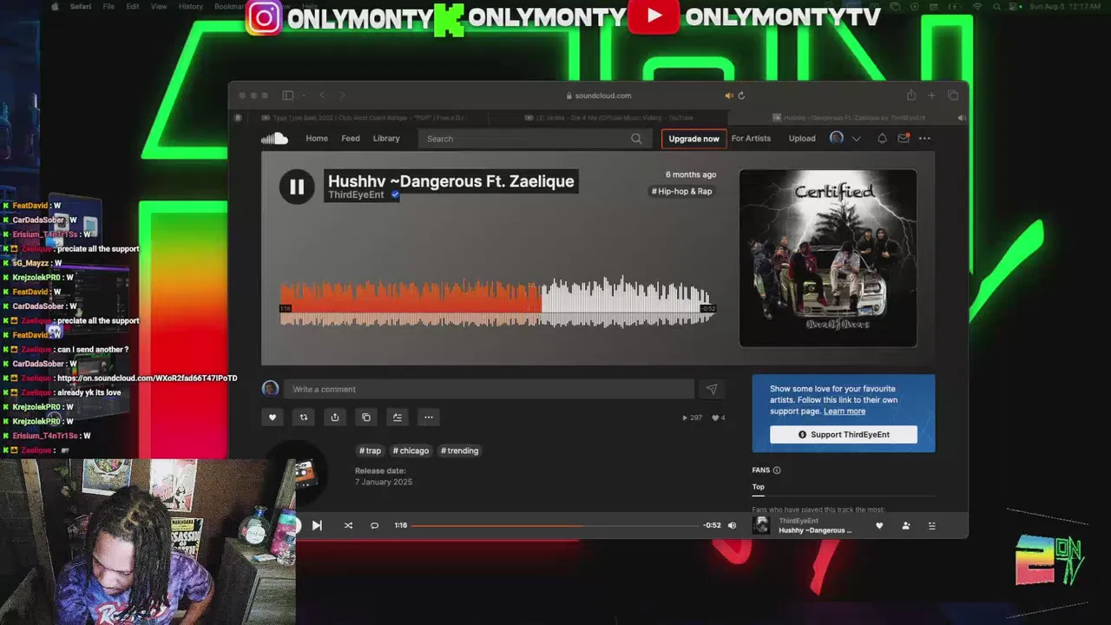
Task: Open the Hushhy ~Dangerous title in bottom player
Action: [x=815, y=530]
